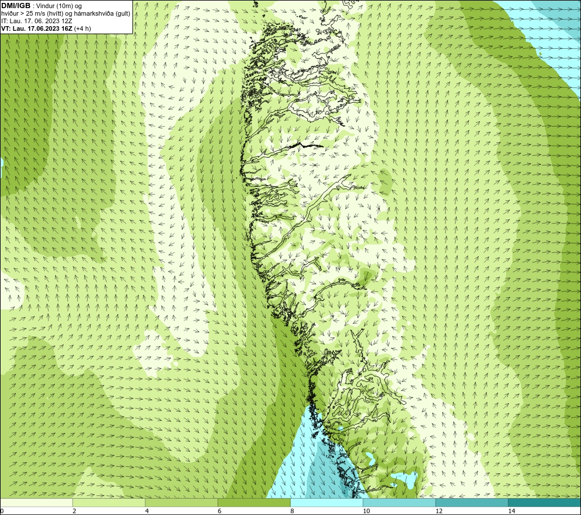Select the 10–12 m/s cyan legend swatch

(400, 502)
